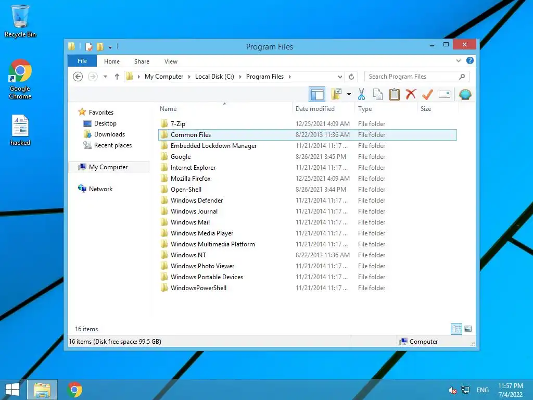The image size is (533, 400).
Task: Open the Windows Start button
Action: (x=12, y=390)
